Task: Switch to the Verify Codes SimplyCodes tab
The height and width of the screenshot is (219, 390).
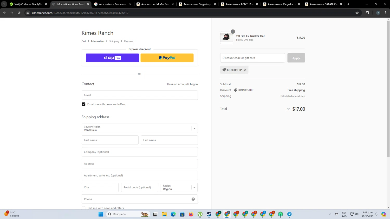Action: [x=28, y=4]
